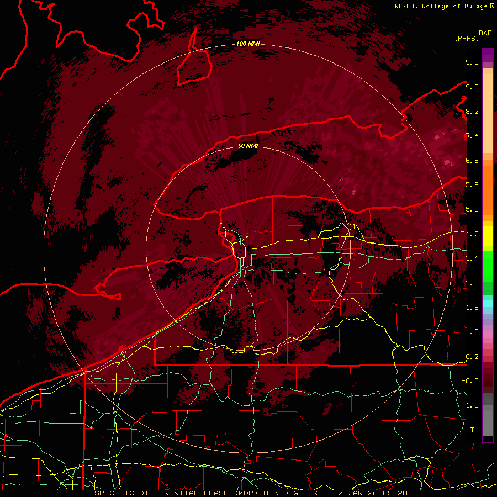Click the 50 NMI range ring label
The height and width of the screenshot is (497, 497).
click(248, 146)
